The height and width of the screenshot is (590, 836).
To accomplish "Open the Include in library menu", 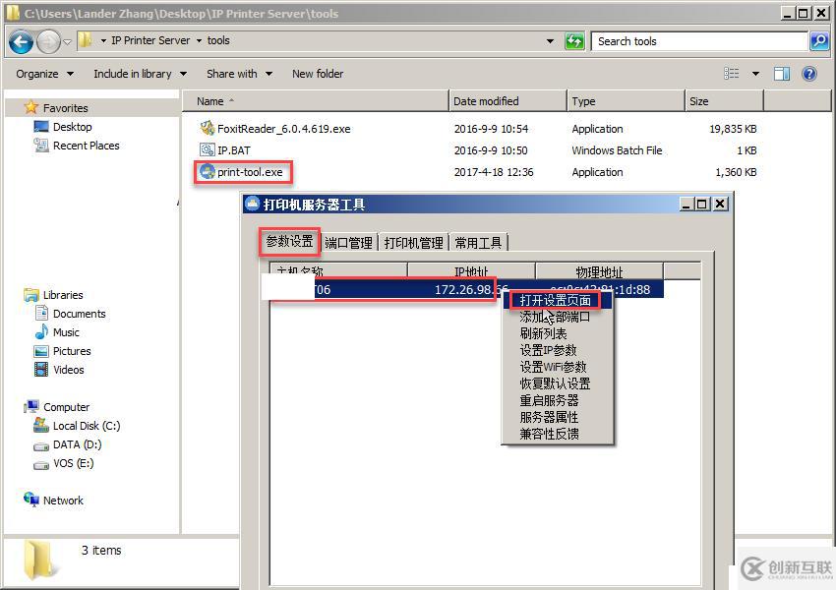I will tap(141, 74).
